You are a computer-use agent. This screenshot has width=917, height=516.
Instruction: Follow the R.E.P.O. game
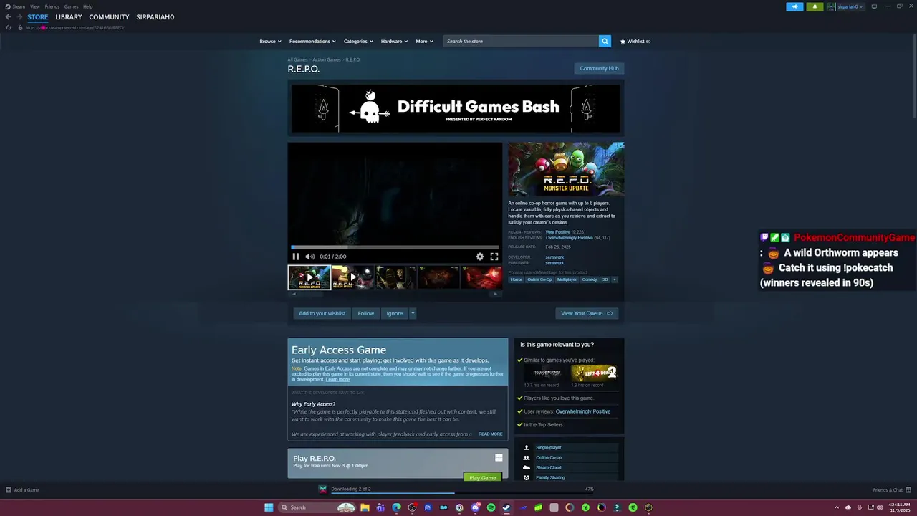366,313
